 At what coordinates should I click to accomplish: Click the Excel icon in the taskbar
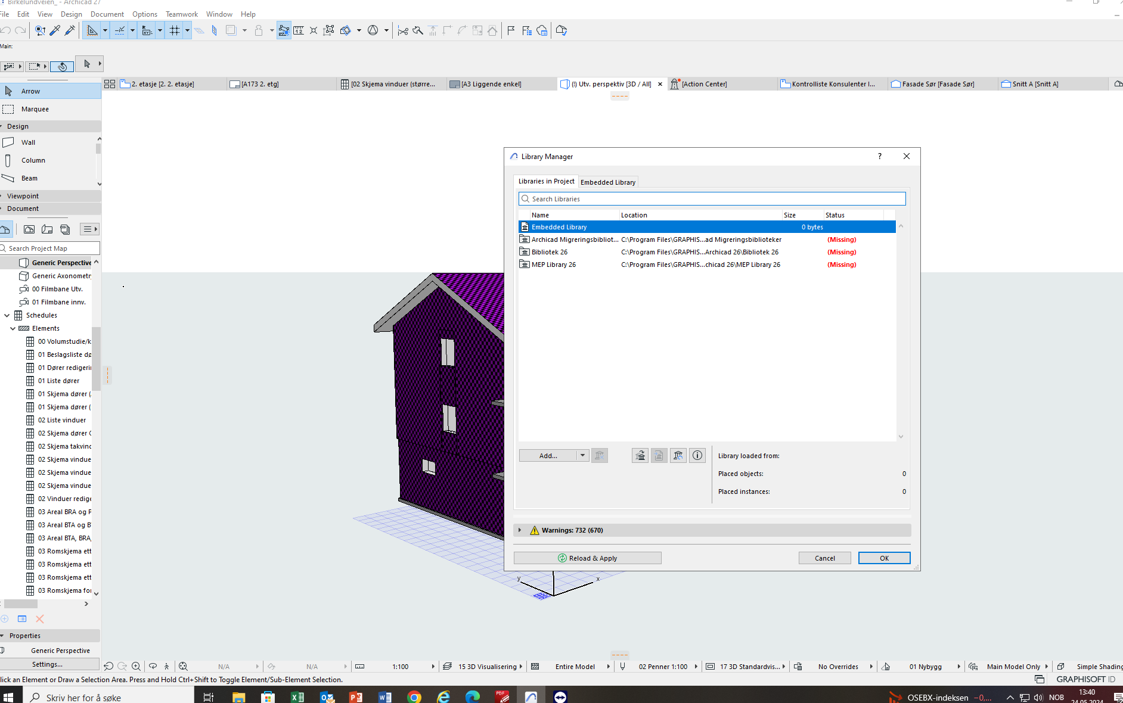tap(297, 696)
